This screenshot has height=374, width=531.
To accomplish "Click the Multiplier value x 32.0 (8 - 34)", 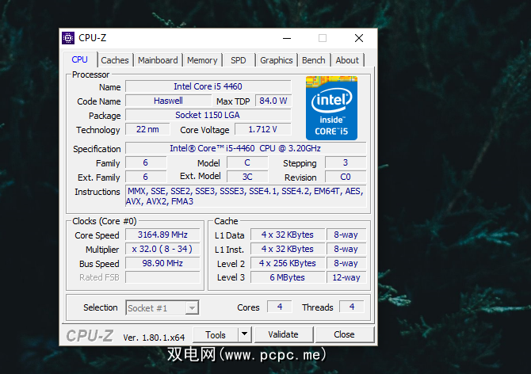I will click(x=162, y=249).
